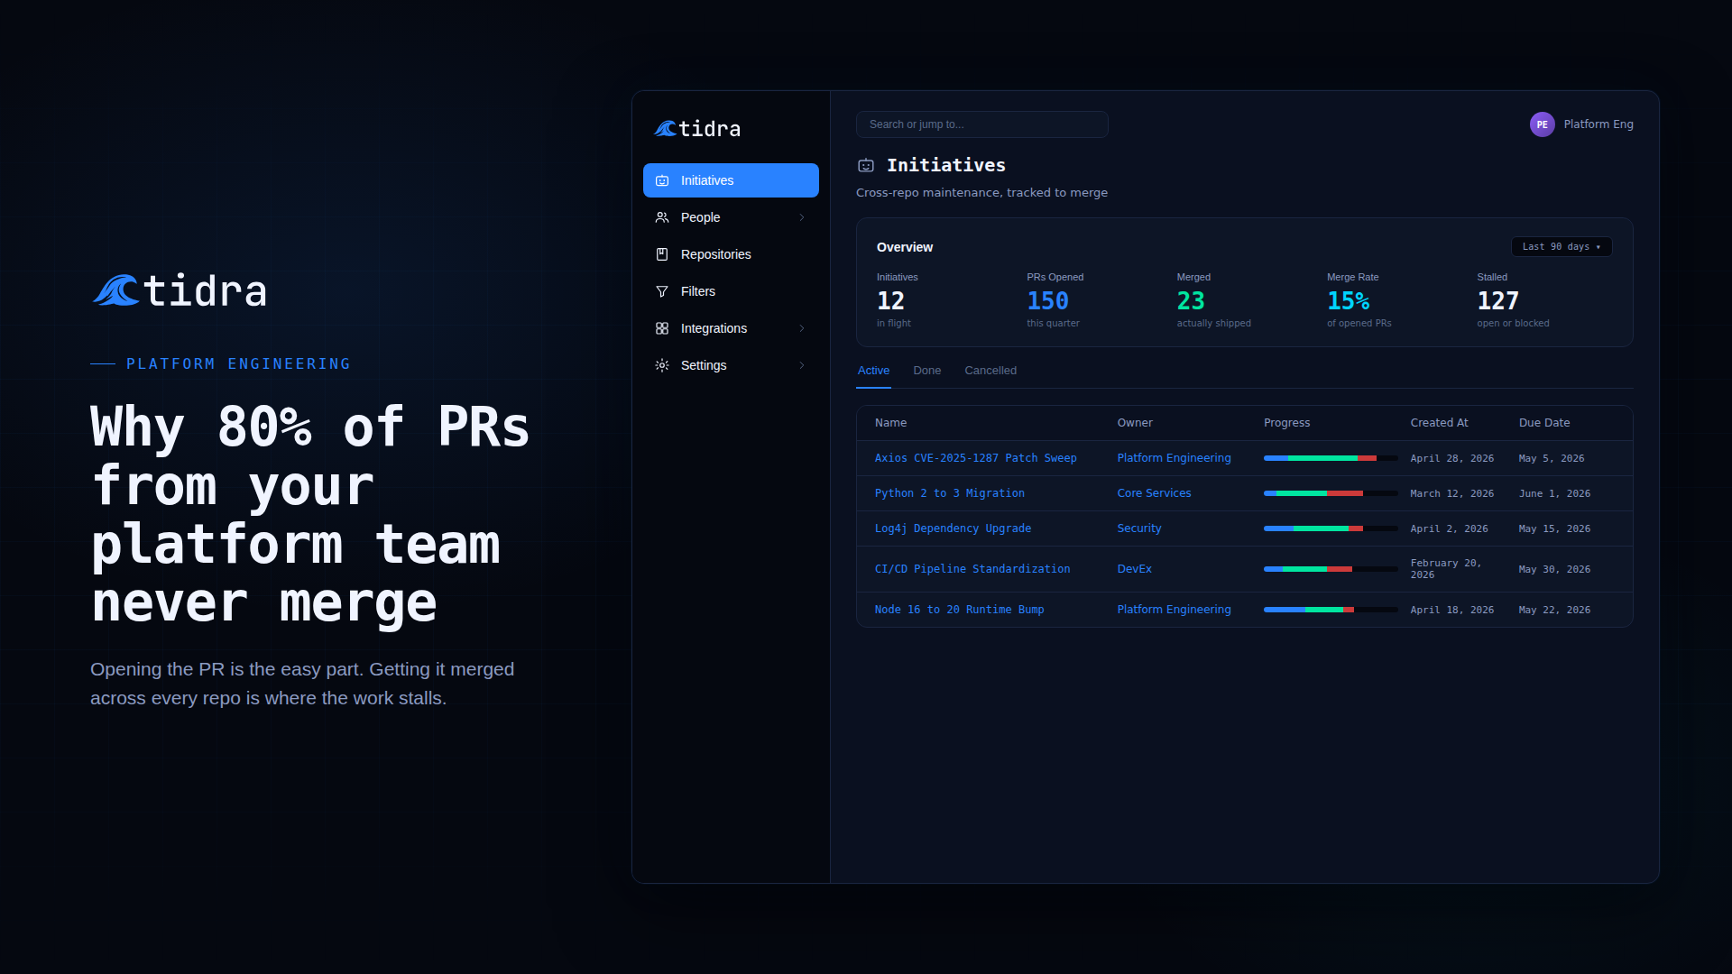Click the February 20, 2026 created date
This screenshot has width=1732, height=974.
(1445, 569)
